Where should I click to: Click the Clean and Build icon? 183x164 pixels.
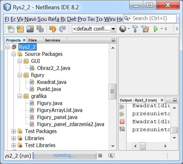click(145, 29)
